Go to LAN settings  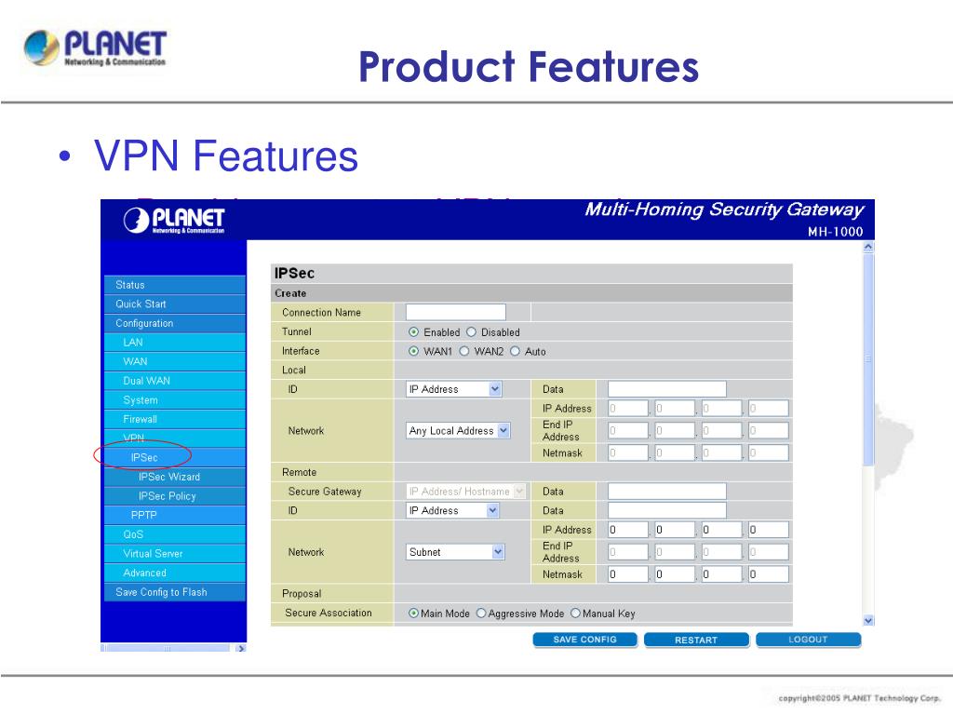pos(175,343)
